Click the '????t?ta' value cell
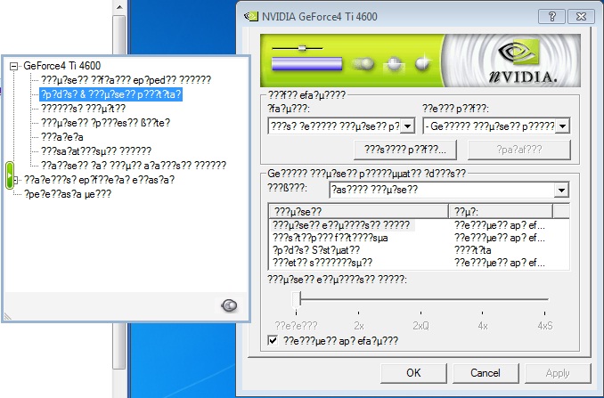This screenshot has width=604, height=398. (473, 250)
